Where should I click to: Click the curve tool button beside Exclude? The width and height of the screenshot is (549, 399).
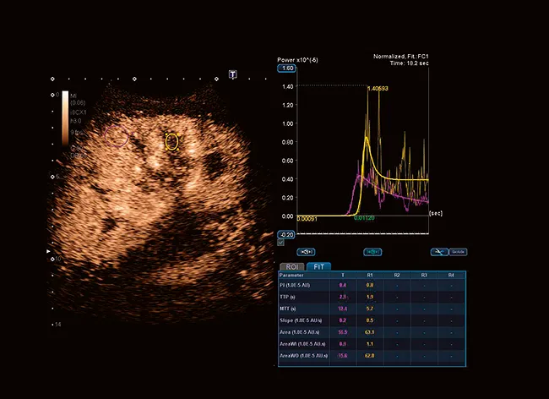click(x=438, y=251)
